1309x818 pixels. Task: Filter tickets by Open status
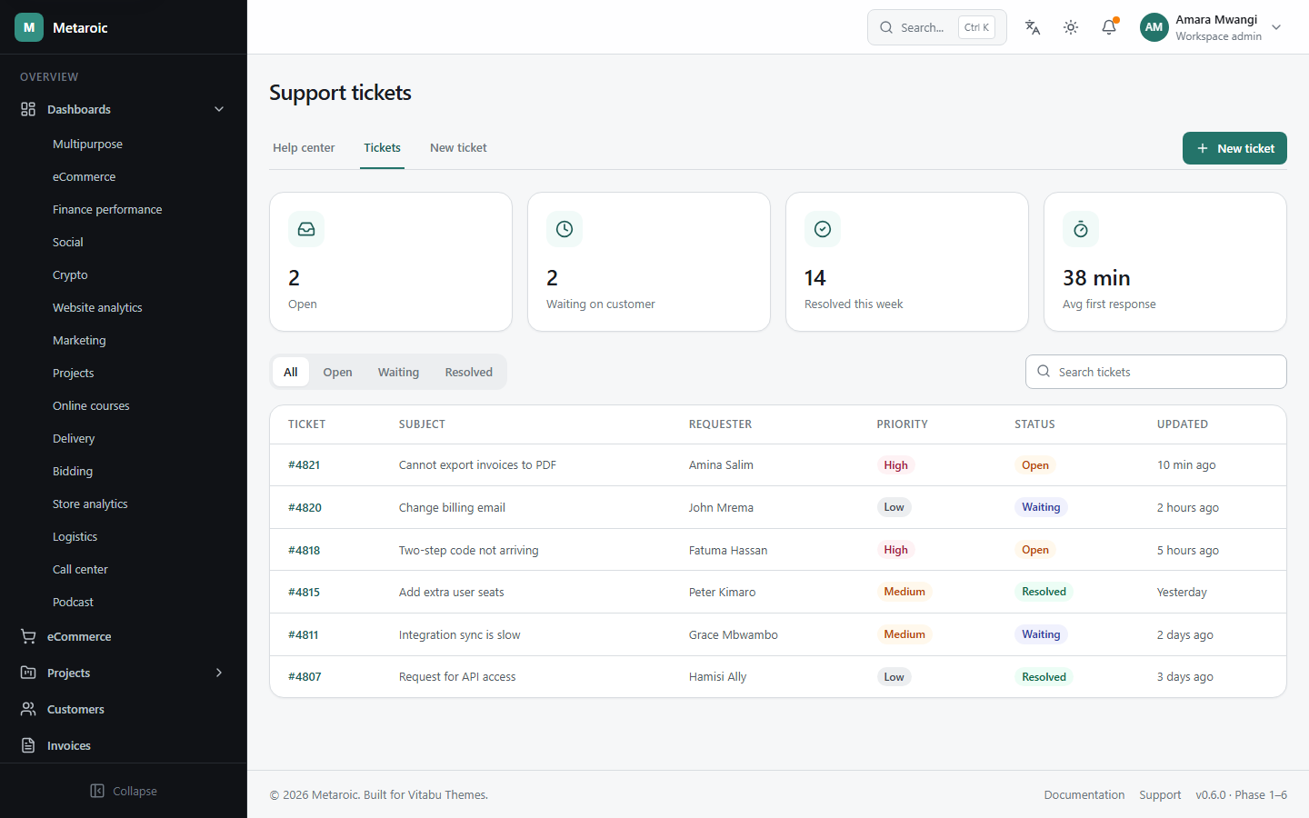coord(337,372)
